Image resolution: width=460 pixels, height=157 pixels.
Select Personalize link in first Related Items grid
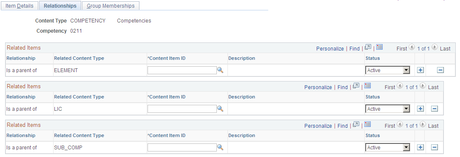330,49
